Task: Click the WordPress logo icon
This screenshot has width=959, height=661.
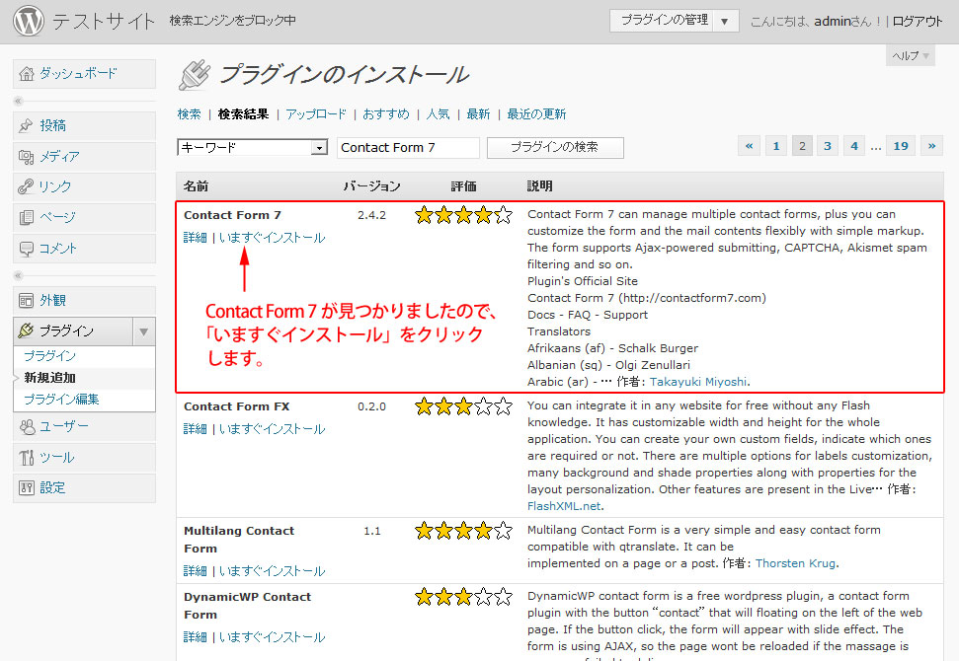Action: 29,20
